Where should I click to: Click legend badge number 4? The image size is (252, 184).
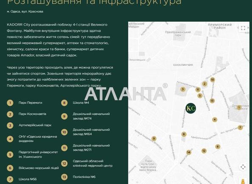(10, 139)
